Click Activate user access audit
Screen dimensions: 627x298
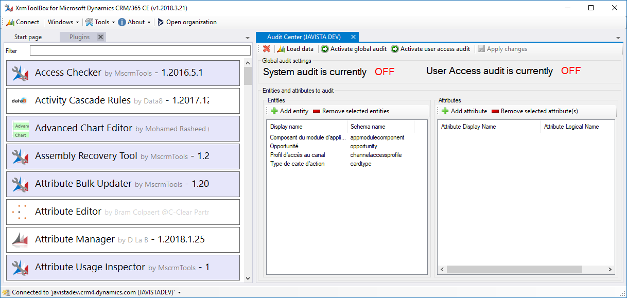[x=430, y=49]
